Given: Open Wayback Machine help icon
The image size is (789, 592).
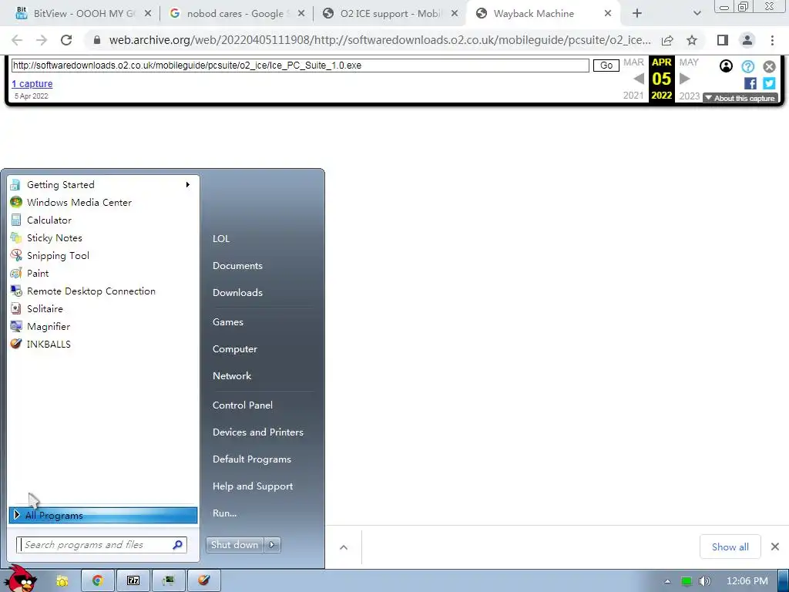Looking at the screenshot, I should pos(747,66).
